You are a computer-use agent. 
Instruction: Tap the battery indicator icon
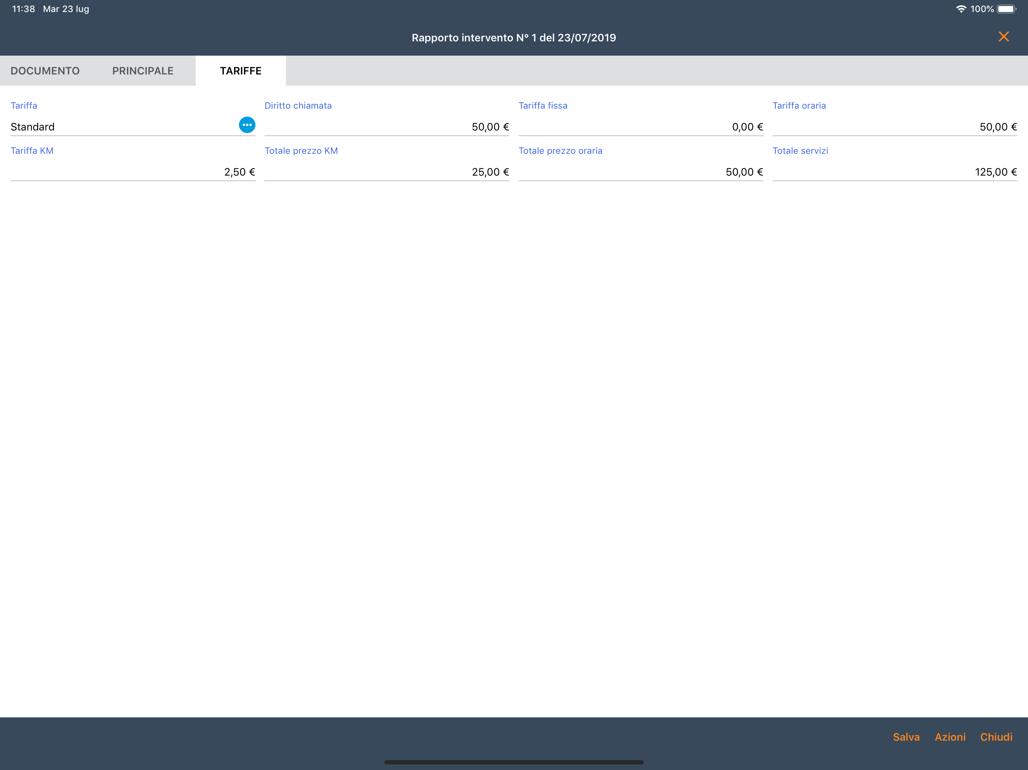[x=1006, y=9]
